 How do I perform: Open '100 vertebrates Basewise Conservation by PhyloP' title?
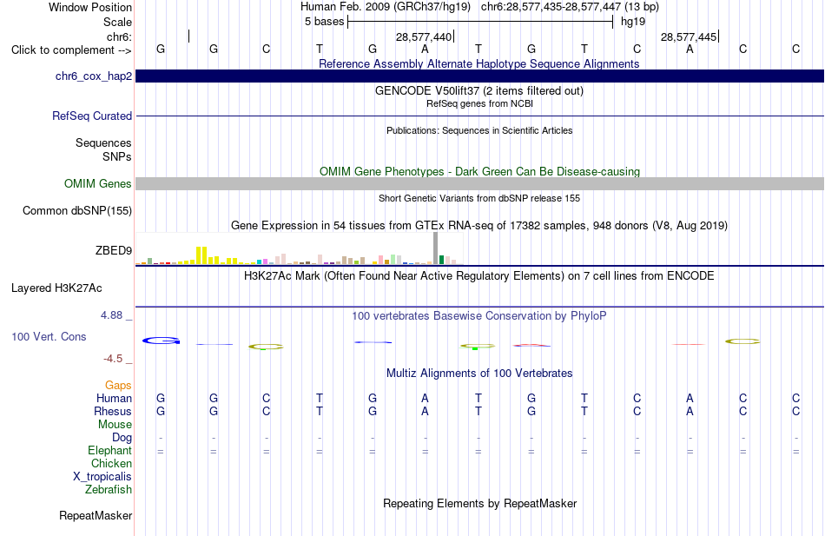point(479,316)
